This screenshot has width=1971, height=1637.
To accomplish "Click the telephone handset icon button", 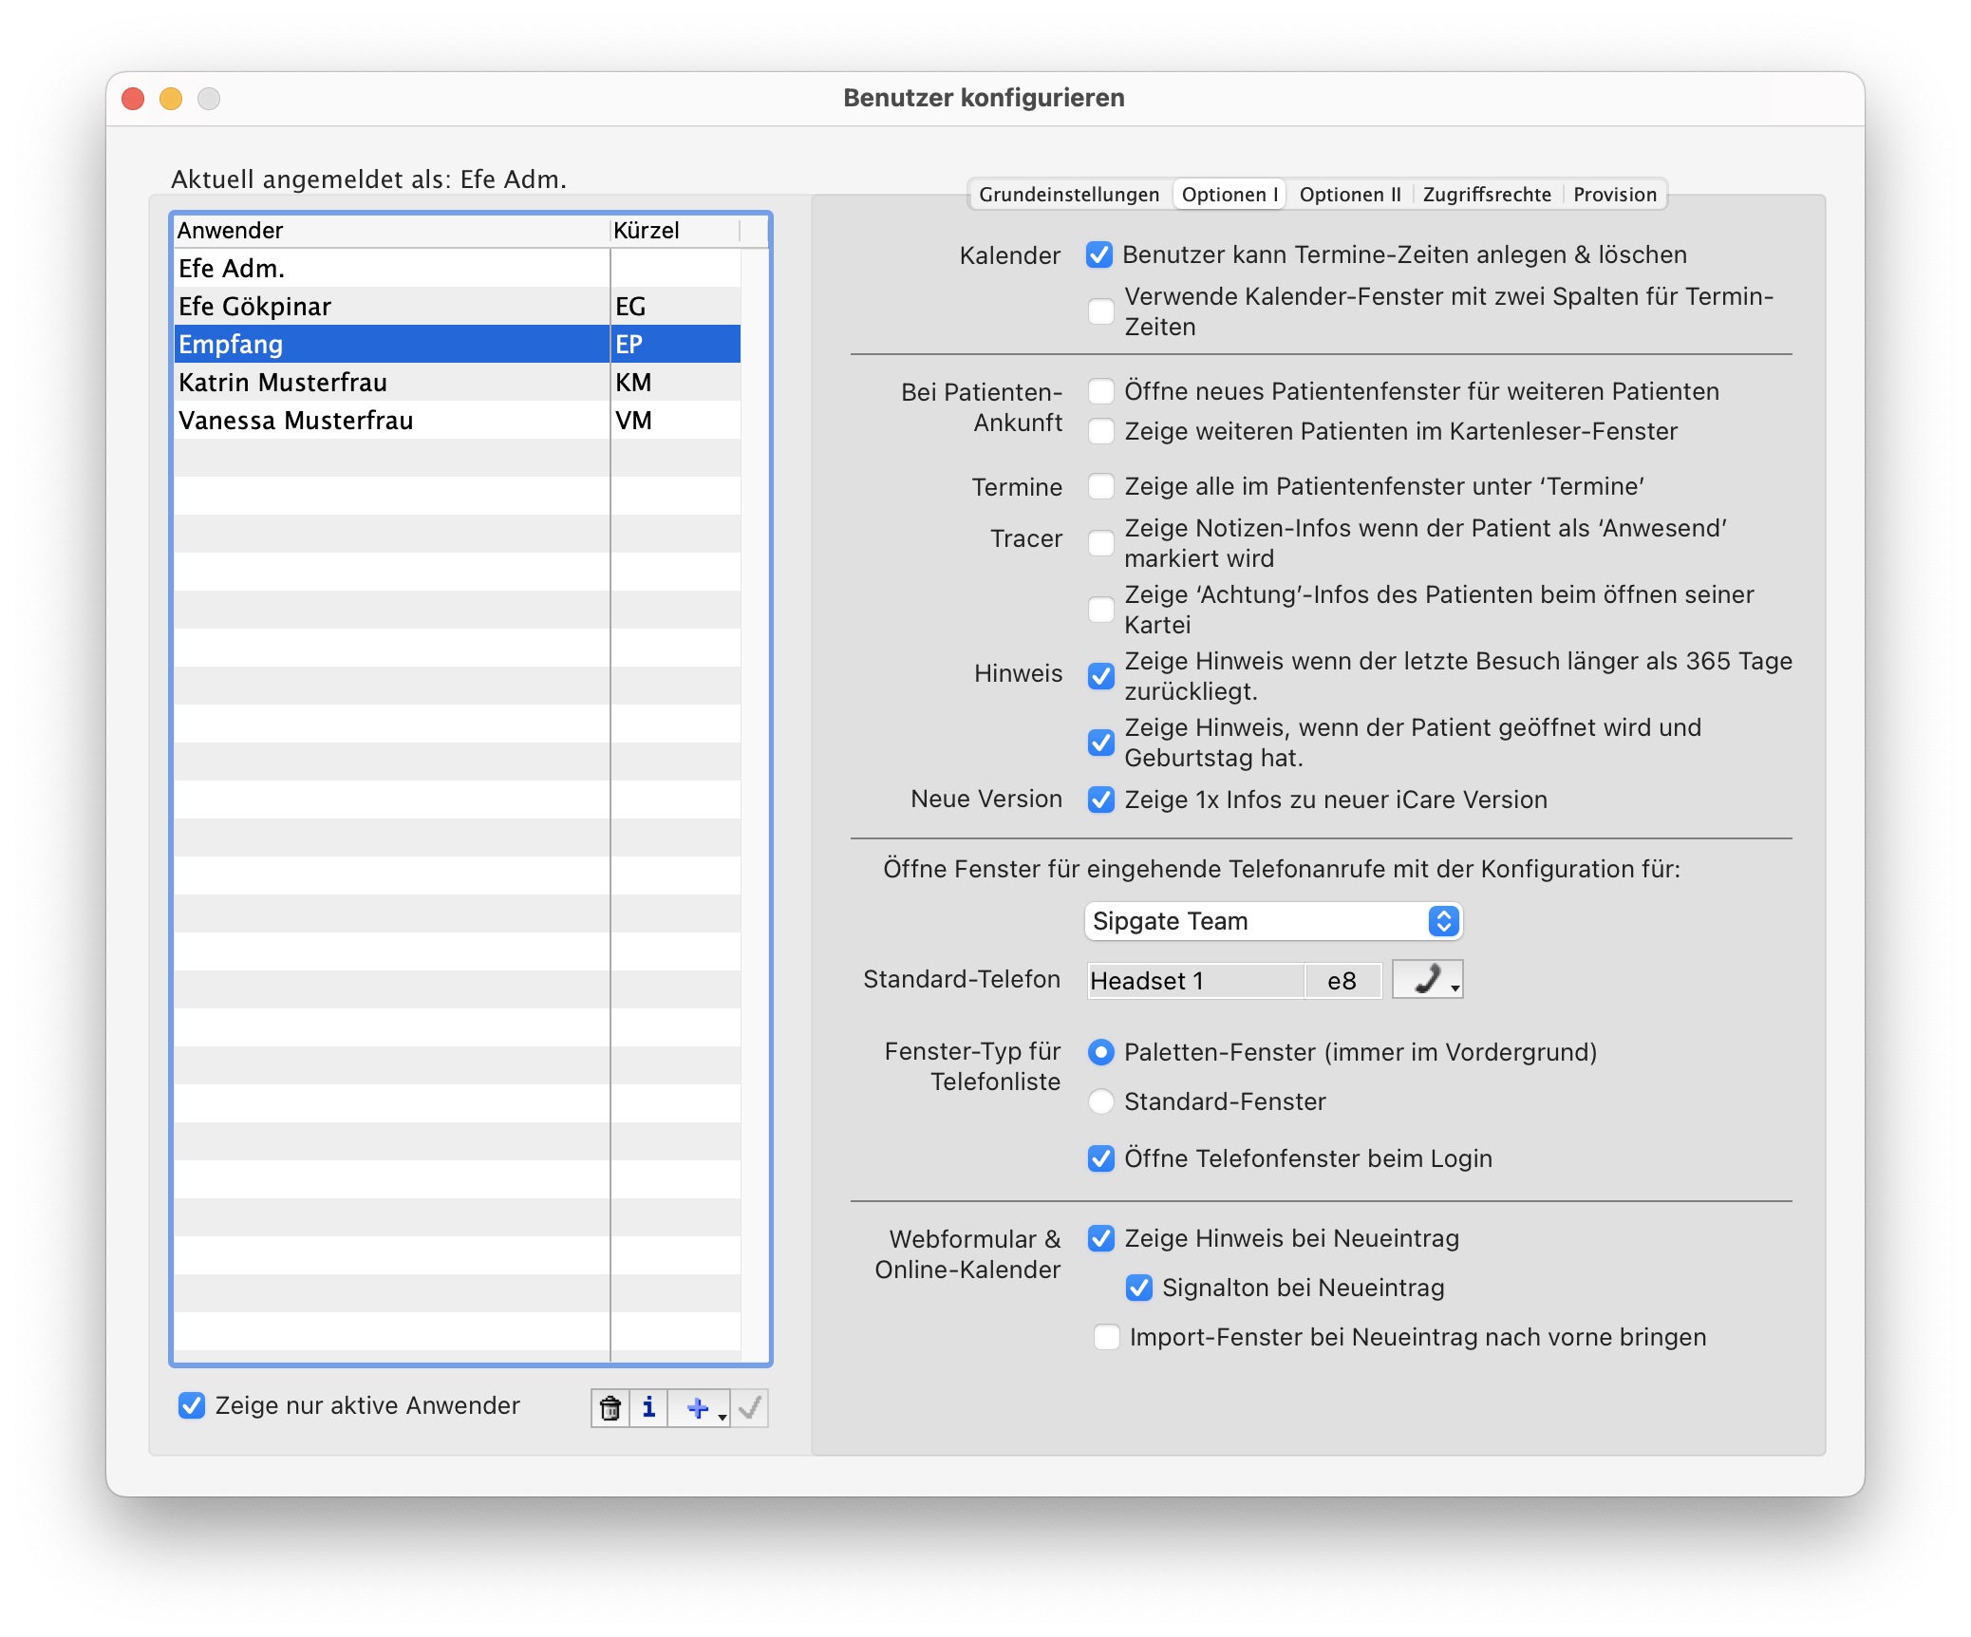I will point(1427,979).
